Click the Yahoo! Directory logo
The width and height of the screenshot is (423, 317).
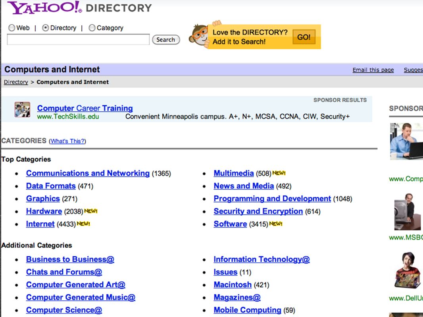pyautogui.click(x=80, y=8)
